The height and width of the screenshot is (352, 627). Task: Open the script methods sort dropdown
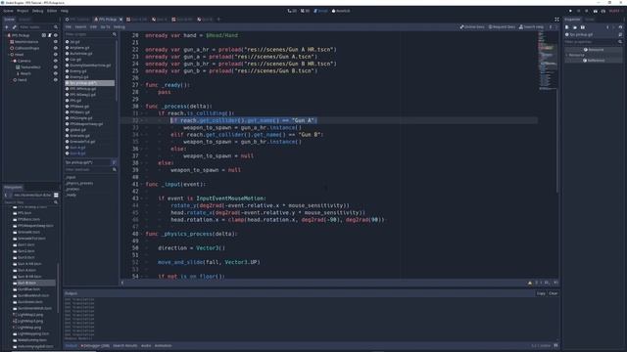pyautogui.click(x=114, y=162)
